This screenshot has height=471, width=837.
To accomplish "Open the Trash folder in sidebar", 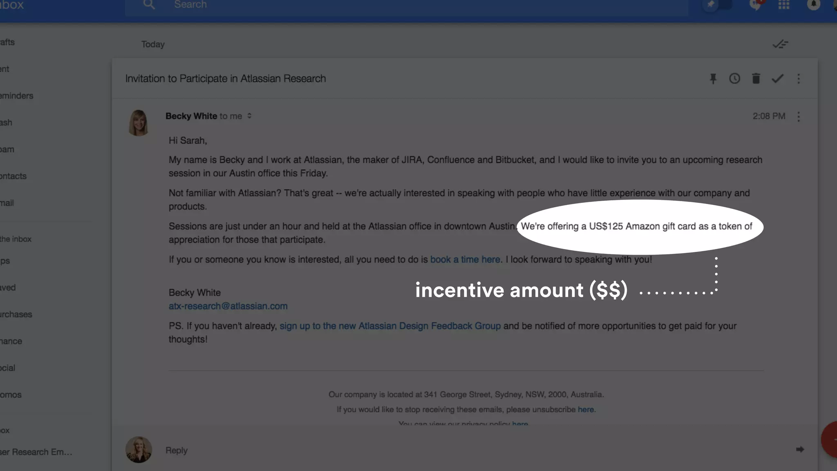I will click(x=6, y=123).
